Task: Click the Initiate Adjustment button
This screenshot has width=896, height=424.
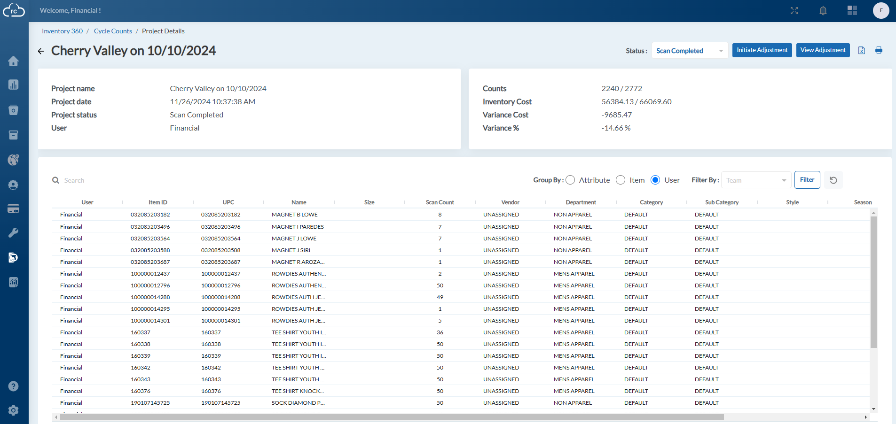Action: pos(762,50)
